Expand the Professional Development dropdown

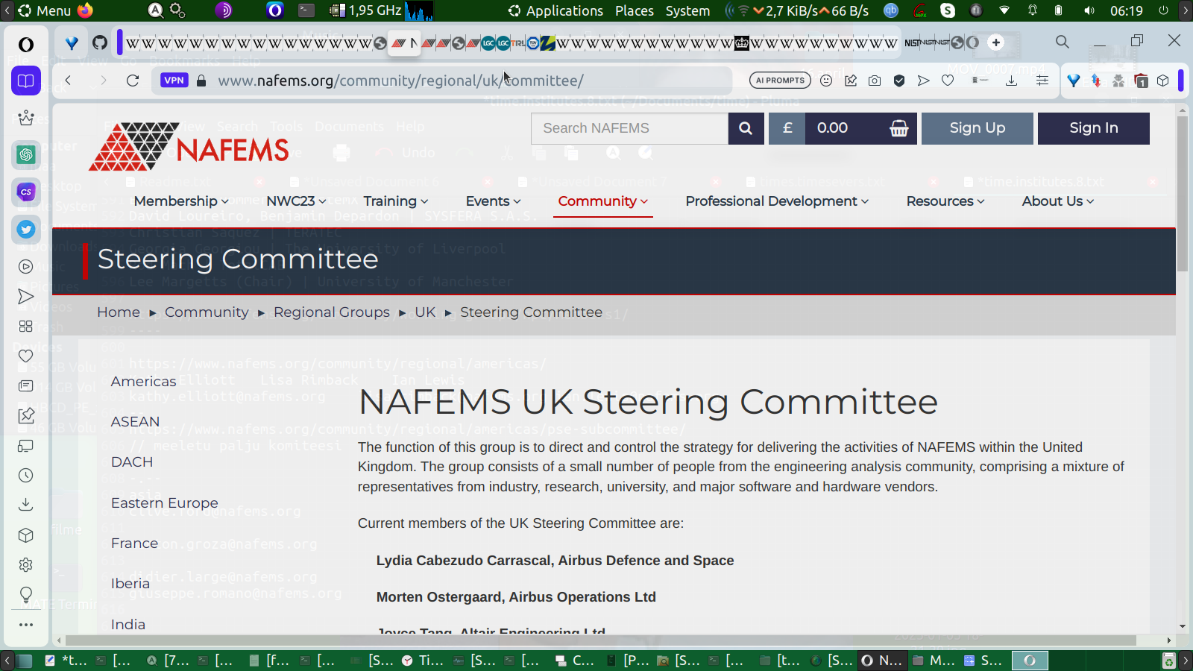(x=777, y=201)
